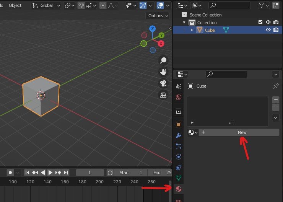Open the World properties tab
The image size is (283, 202).
[179, 97]
